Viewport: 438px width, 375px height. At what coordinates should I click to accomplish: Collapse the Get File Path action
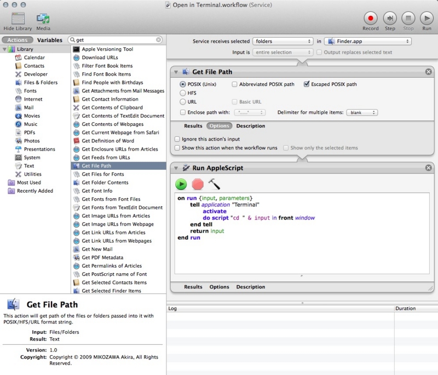pyautogui.click(x=176, y=72)
